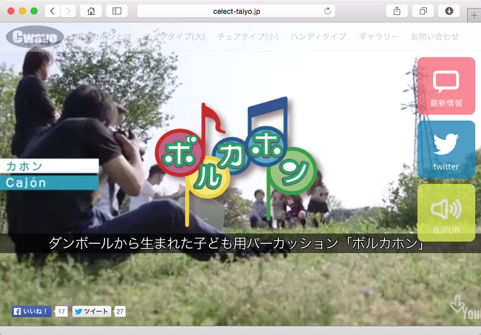Click the Safari back arrow button
This screenshot has height=335, width=481.
tap(53, 11)
